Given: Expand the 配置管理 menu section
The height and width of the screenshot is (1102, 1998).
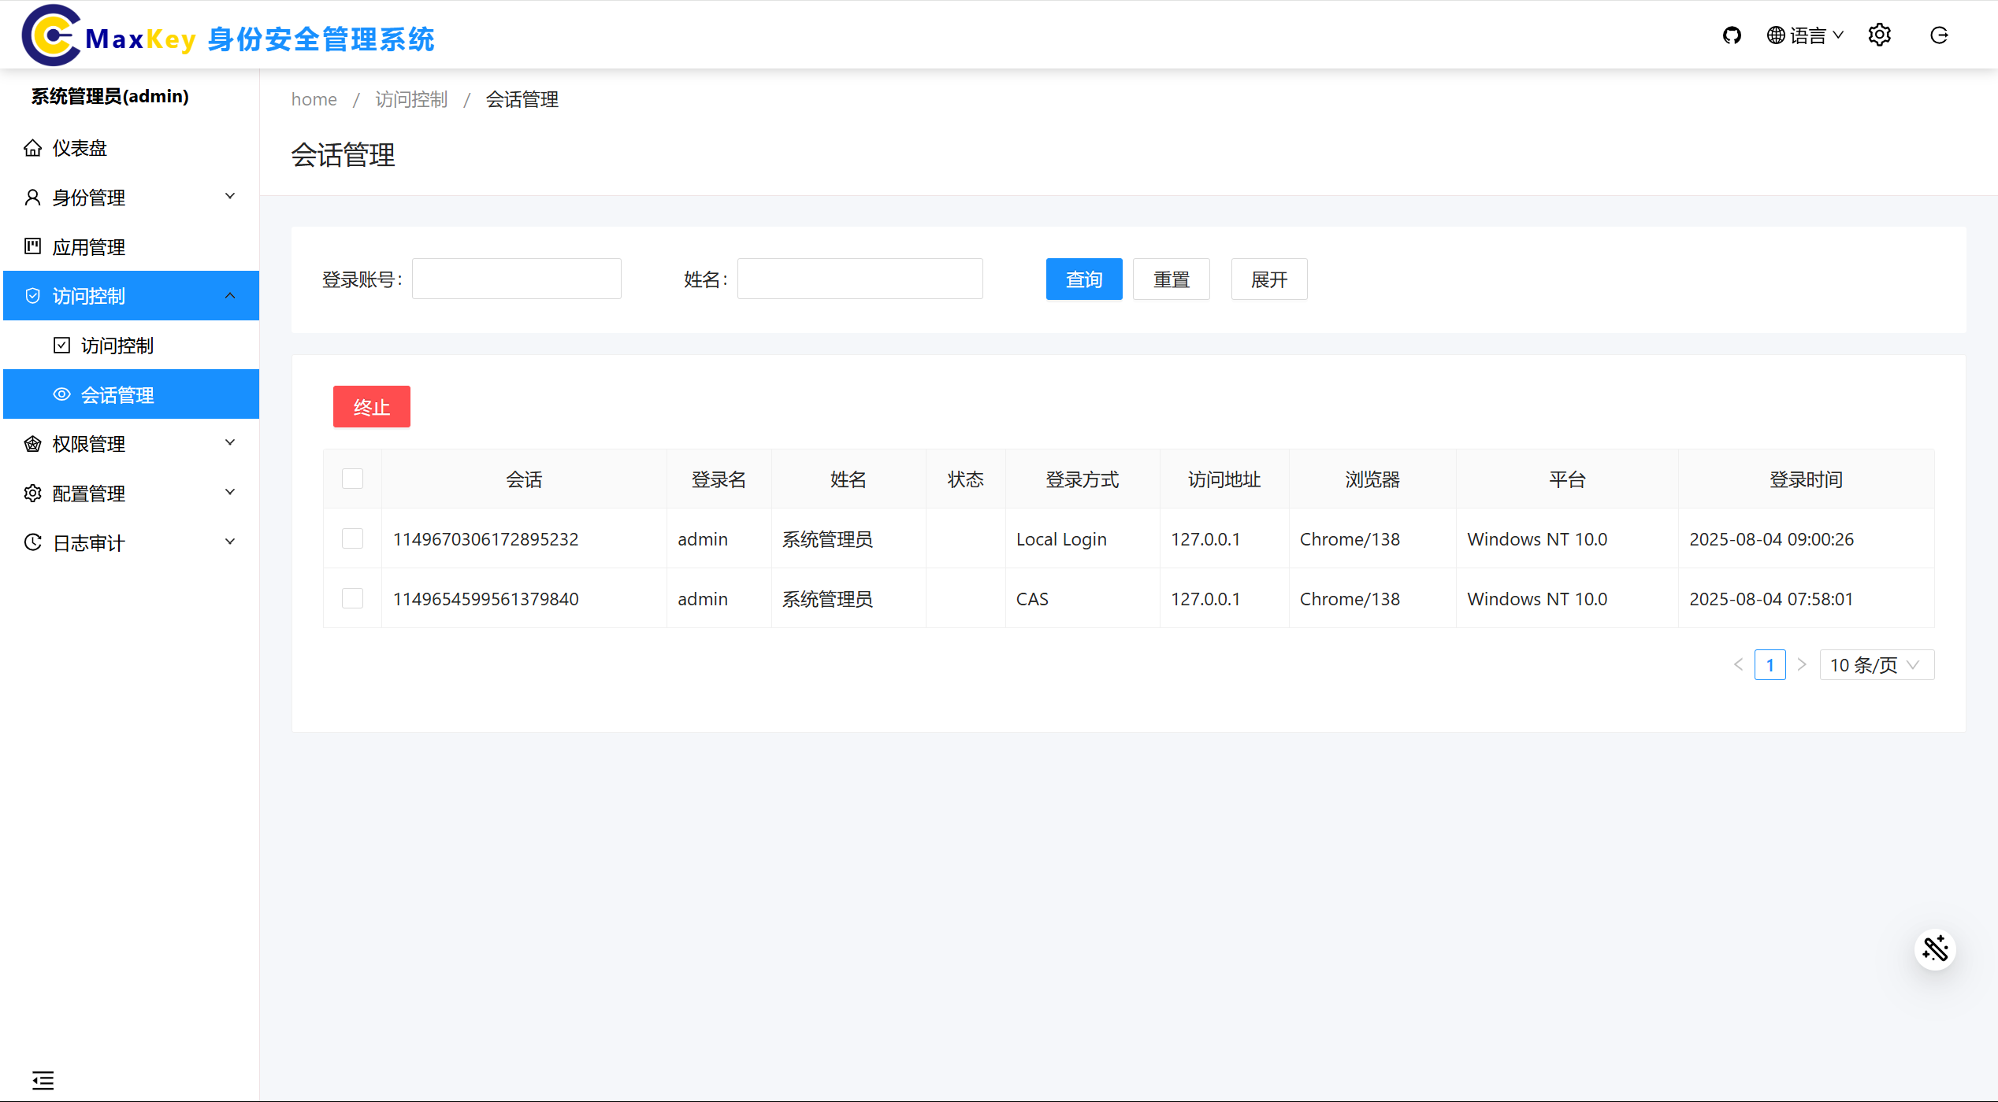Looking at the screenshot, I should pos(88,493).
